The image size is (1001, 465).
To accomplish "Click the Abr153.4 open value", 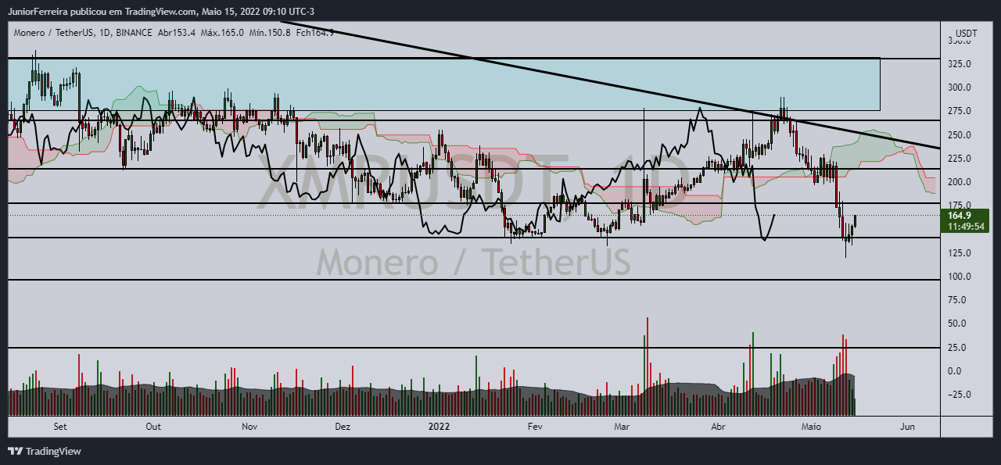I will click(x=176, y=32).
